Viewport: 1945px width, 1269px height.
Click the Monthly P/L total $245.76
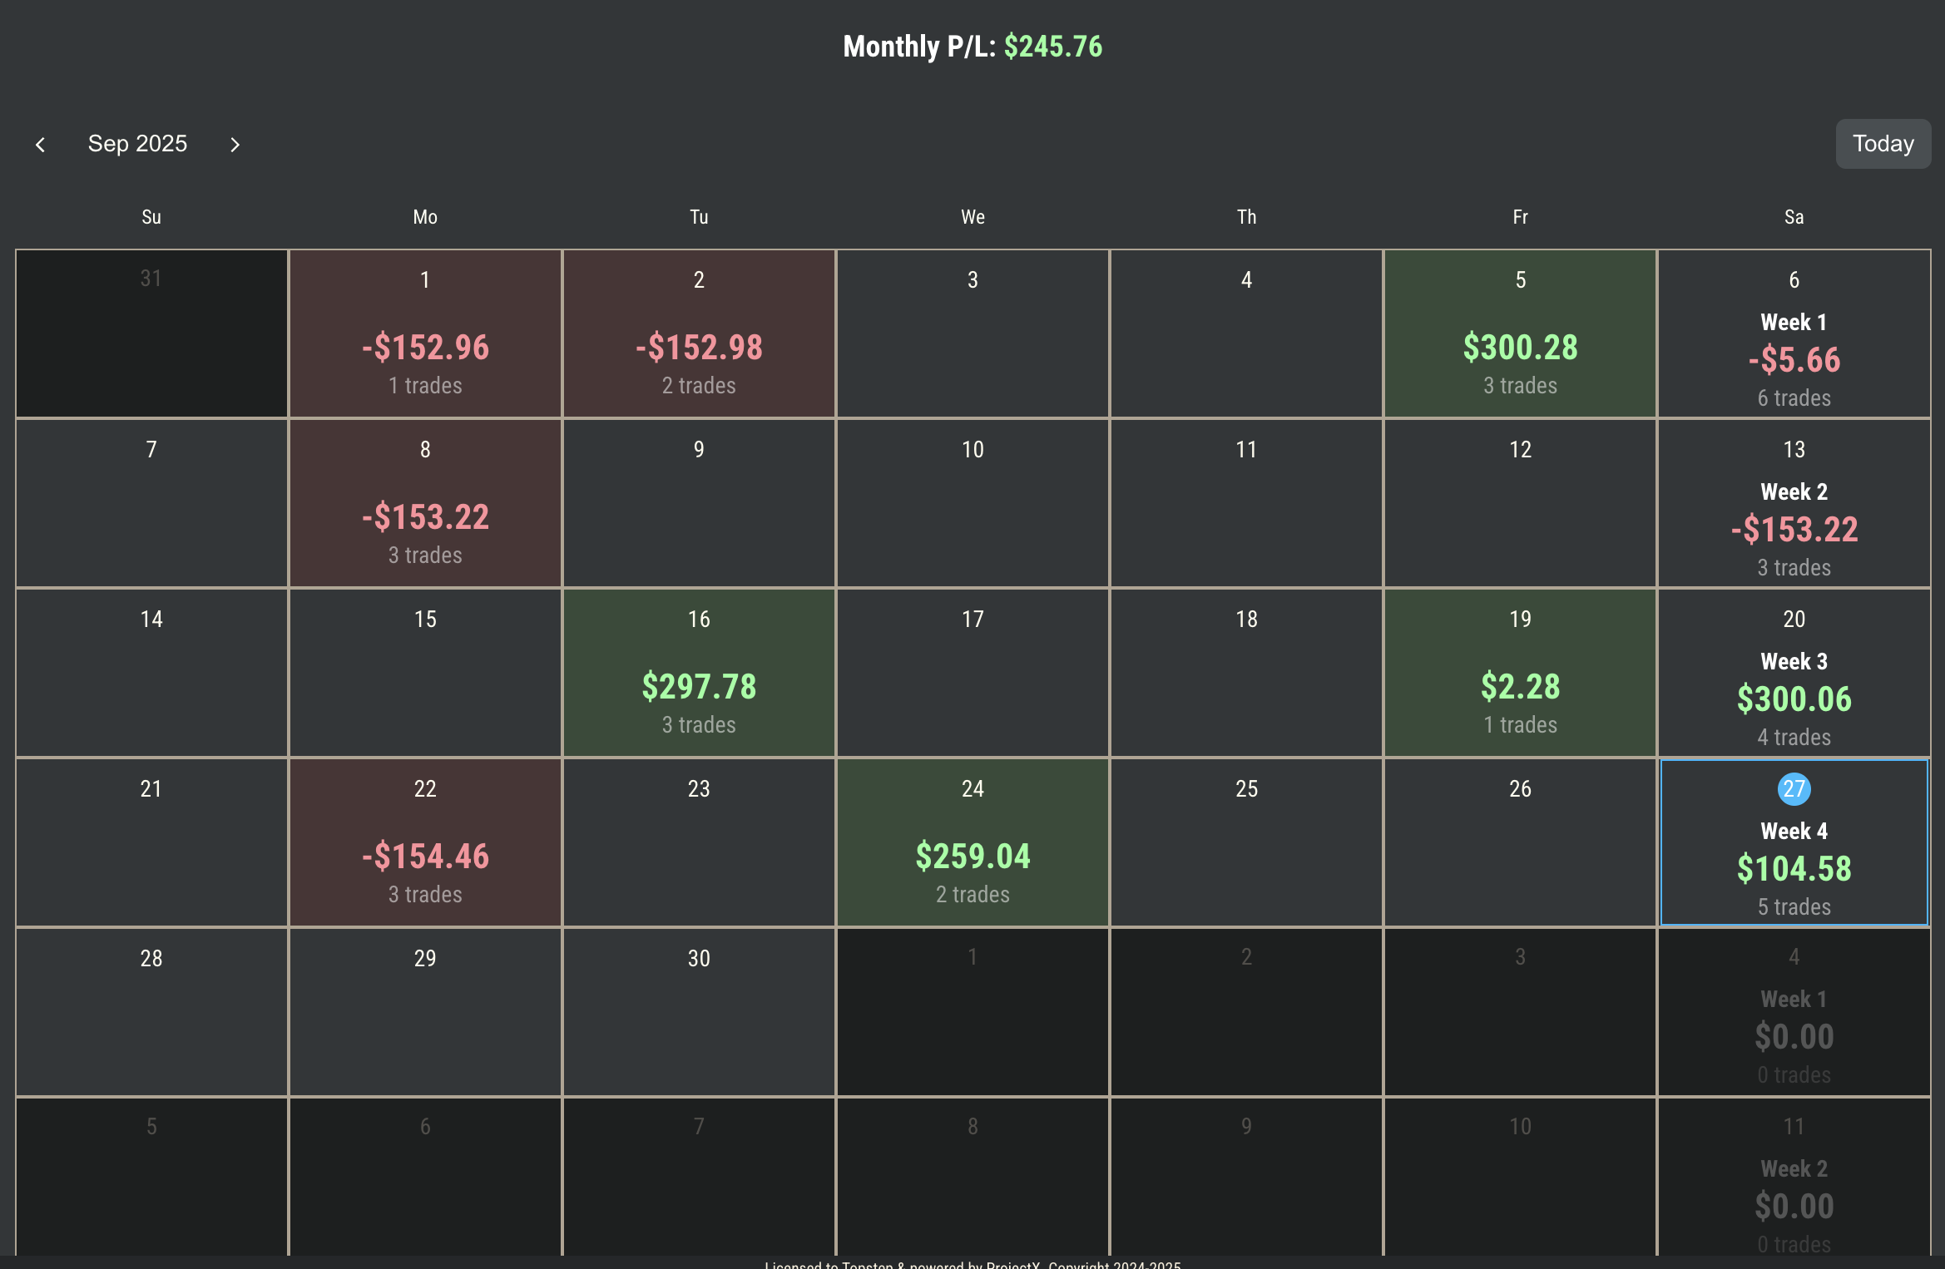[1052, 47]
